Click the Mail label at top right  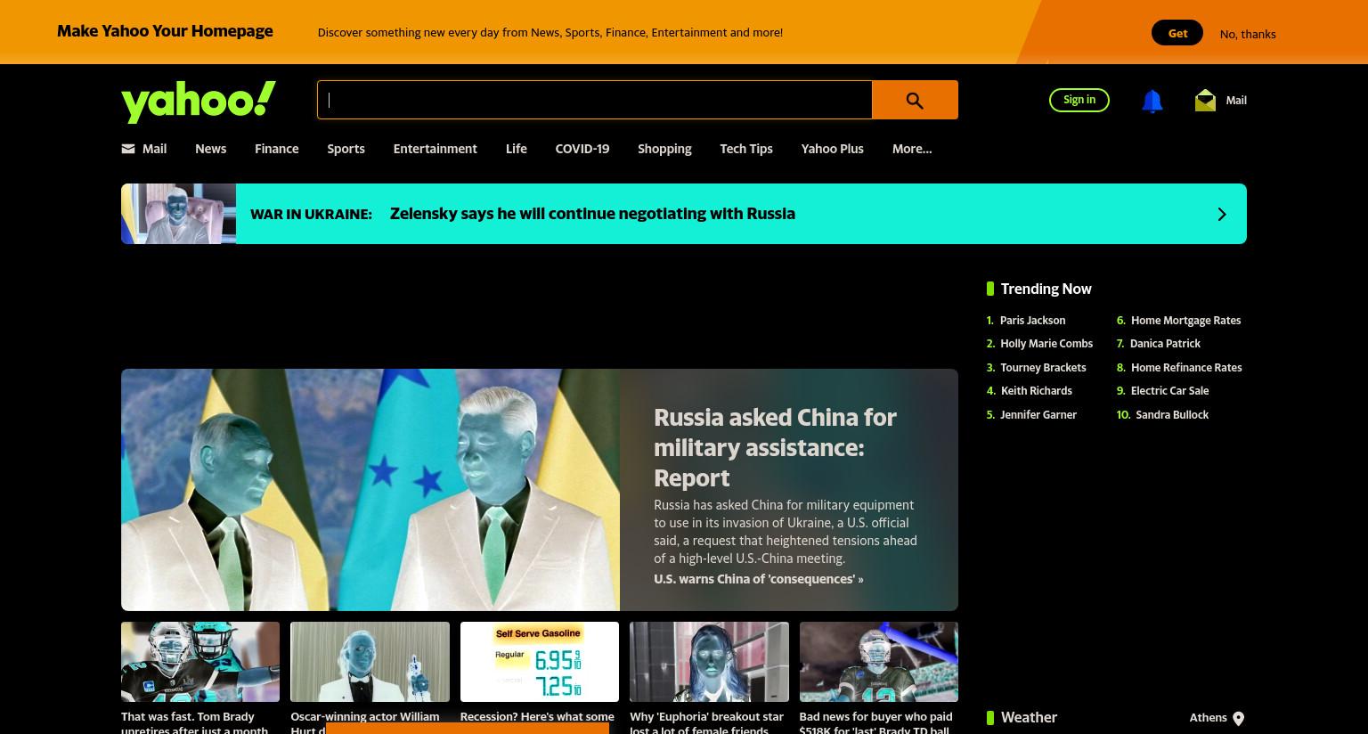coord(1236,101)
